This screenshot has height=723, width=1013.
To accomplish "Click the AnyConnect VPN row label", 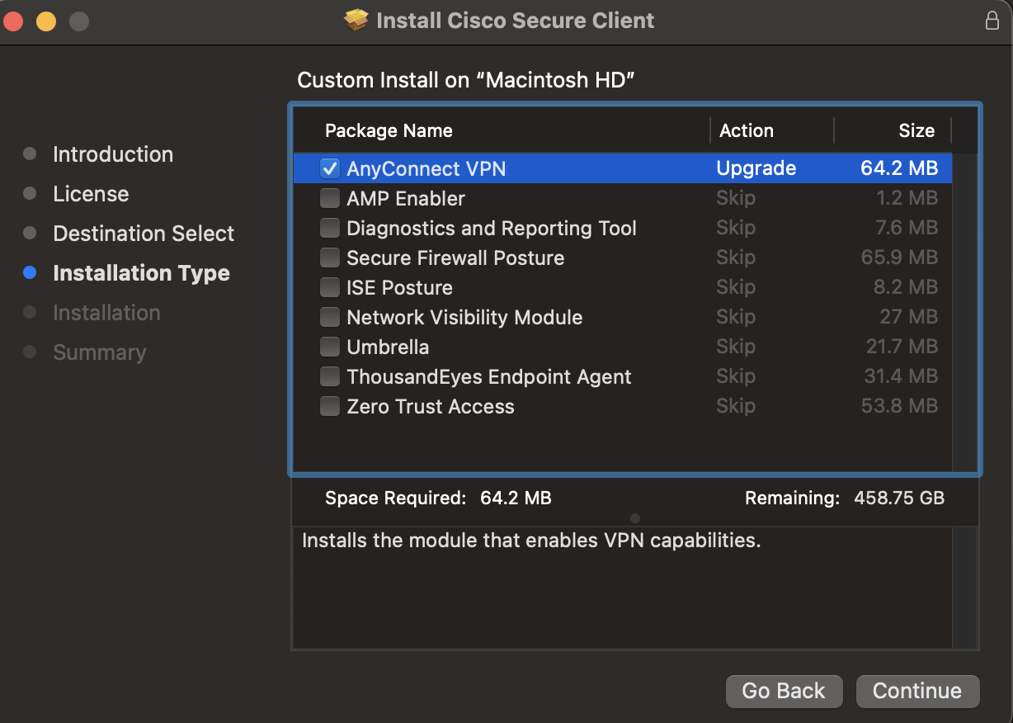I will [426, 168].
